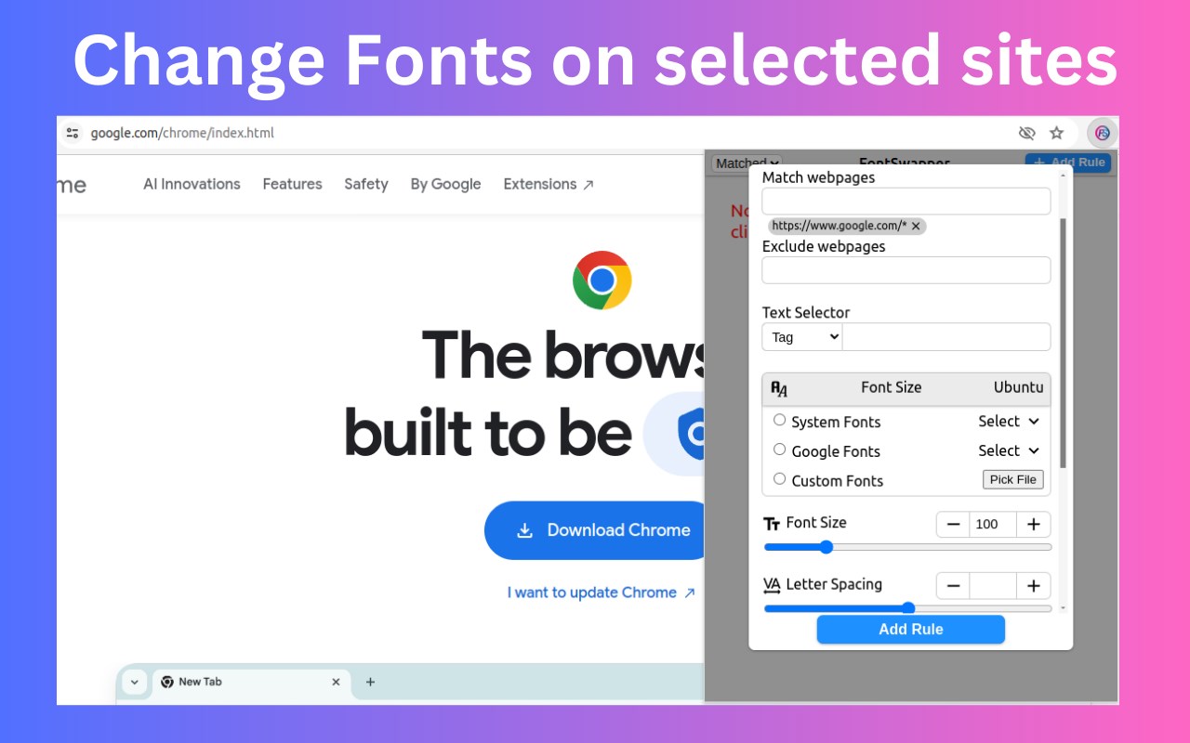Screen dimensions: 1190x743
Task: Open the System Fonts Select dropdown
Action: 1009,421
